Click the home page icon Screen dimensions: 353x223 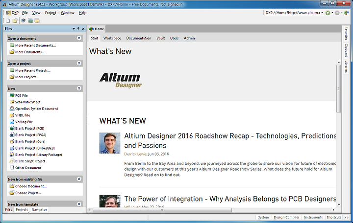pyautogui.click(x=346, y=13)
